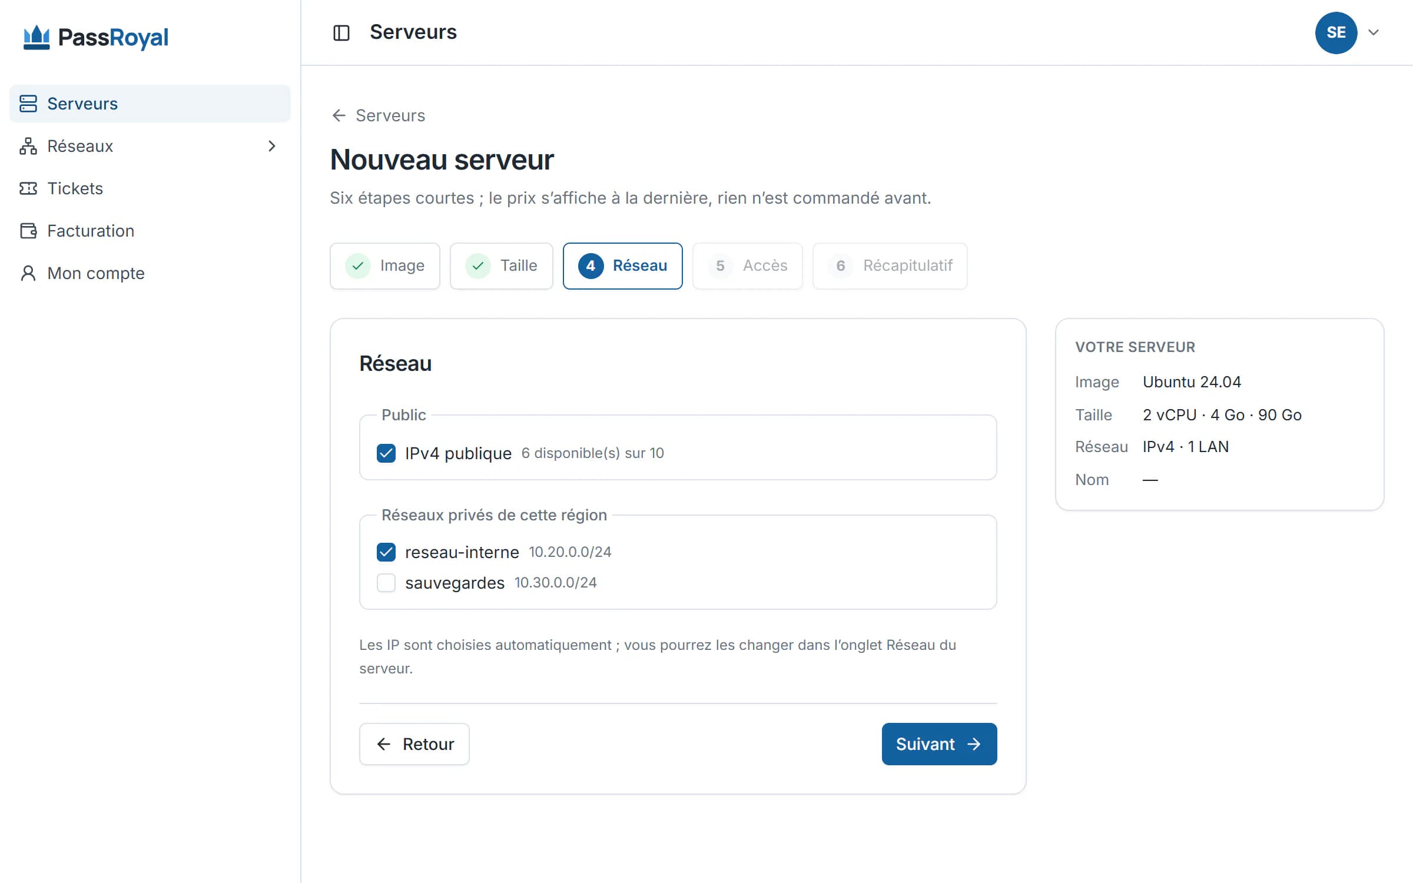
Task: Toggle the sidebar panel icon
Action: (341, 33)
